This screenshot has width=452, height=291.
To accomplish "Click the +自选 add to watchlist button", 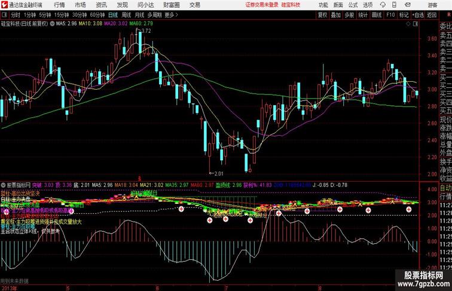I will click(x=418, y=15).
